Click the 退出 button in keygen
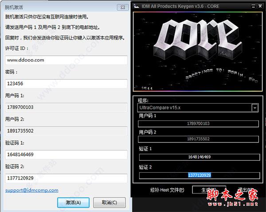266x212 pixels. tap(246, 190)
